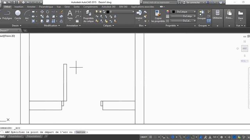Viewport: 250px width, 140px height.
Task: Open the Paramétrique ribbon tab
Action: tap(46, 7)
